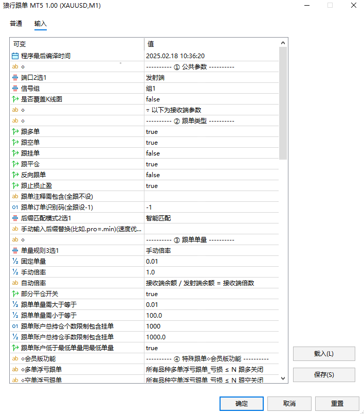Edit the 固定单量 value 0.01

click(x=211, y=262)
